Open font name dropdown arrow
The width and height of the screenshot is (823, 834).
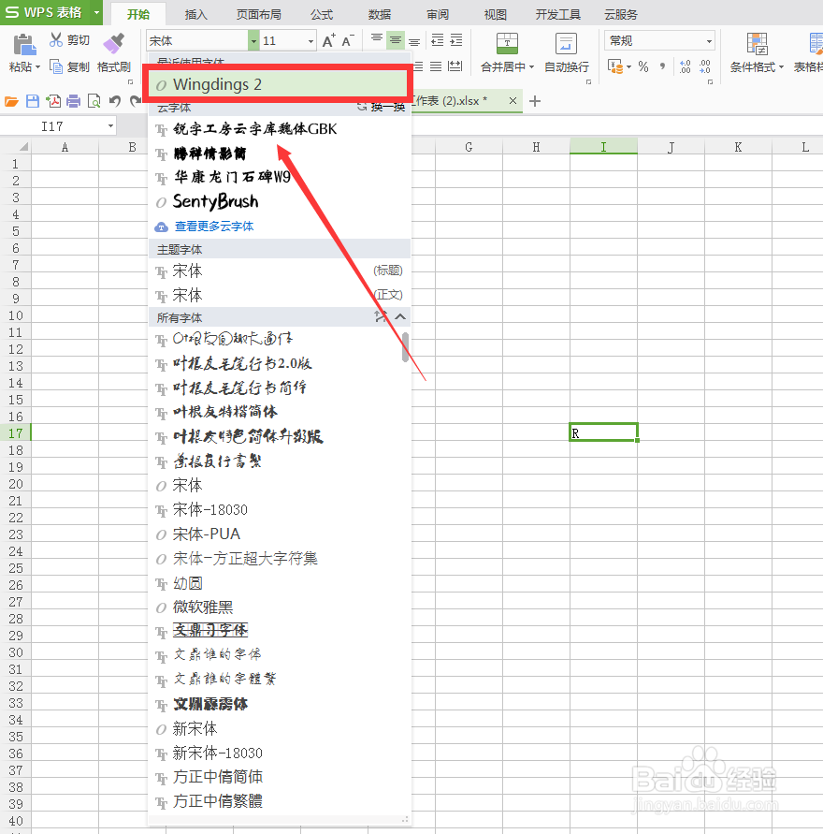(253, 41)
